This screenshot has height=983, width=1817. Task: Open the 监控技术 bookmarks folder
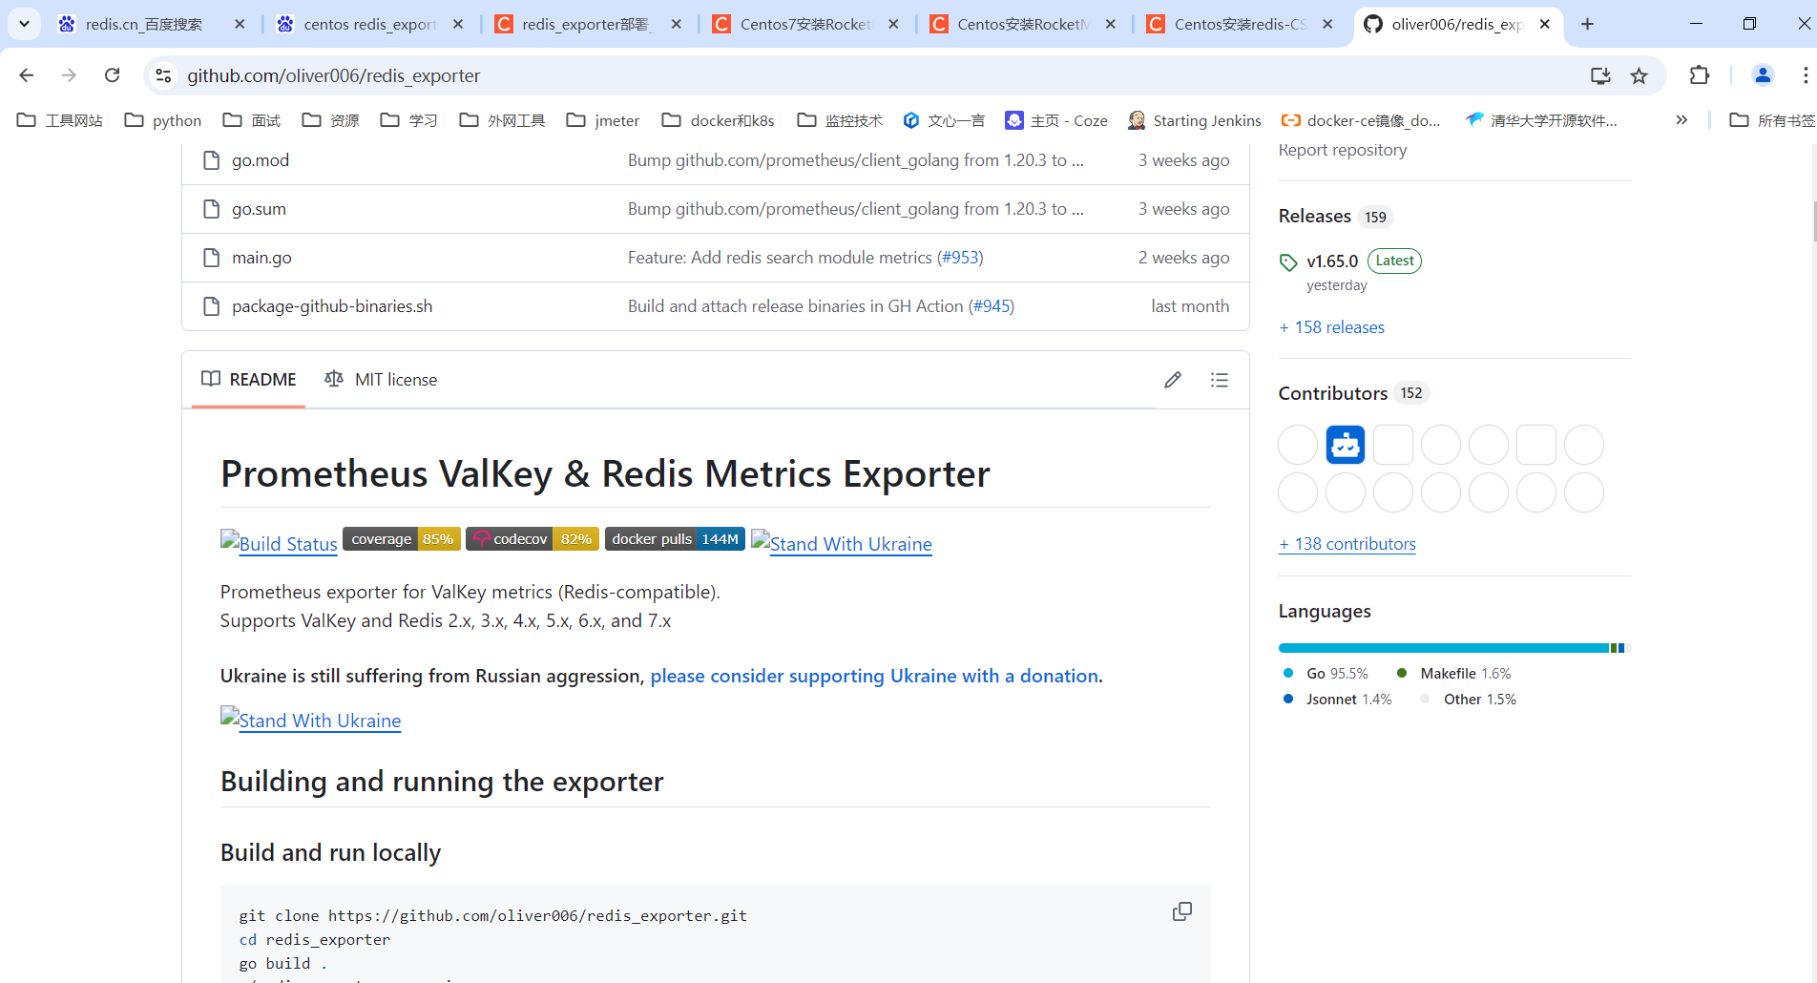841,120
